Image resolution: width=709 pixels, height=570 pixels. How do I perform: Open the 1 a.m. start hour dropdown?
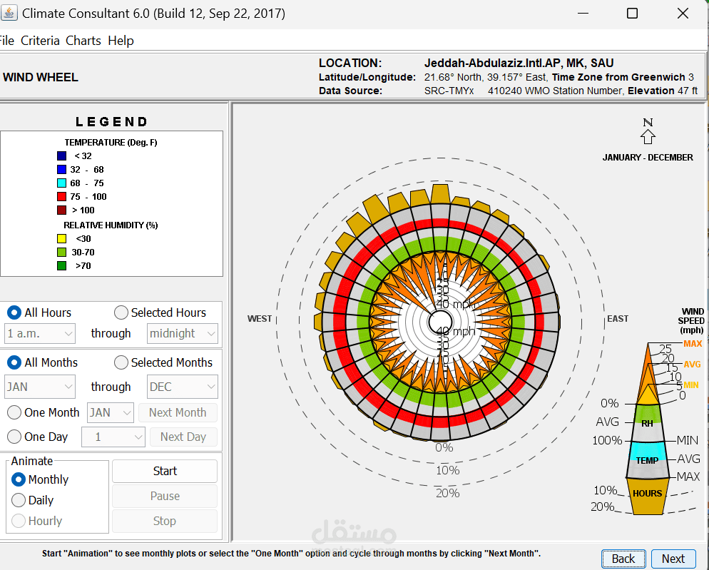pos(40,334)
